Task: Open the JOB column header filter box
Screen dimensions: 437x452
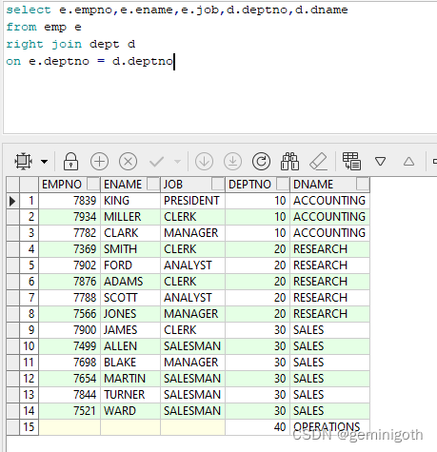Action: coord(218,184)
